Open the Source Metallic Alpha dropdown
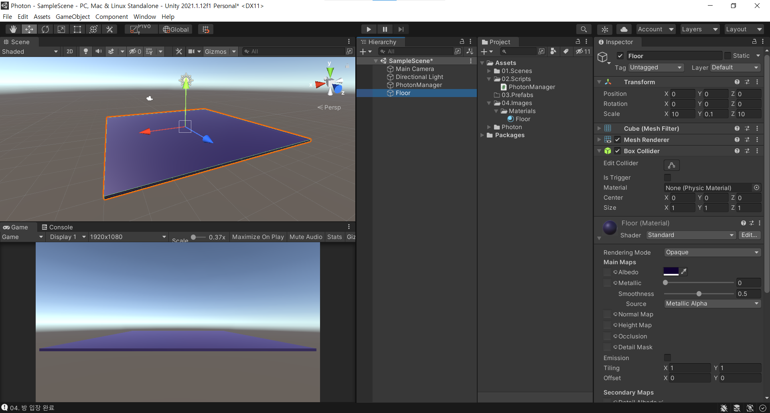Image resolution: width=770 pixels, height=413 pixels. pos(712,304)
